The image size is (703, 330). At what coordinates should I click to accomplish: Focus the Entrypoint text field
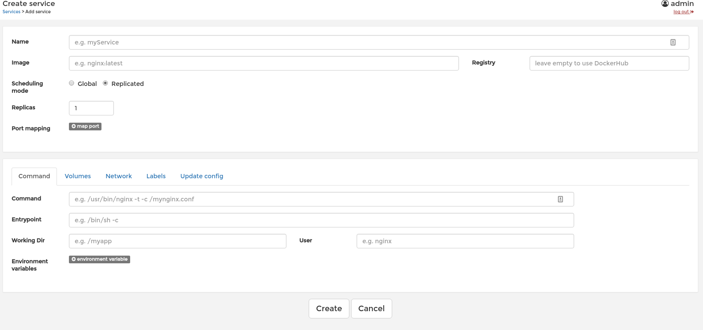[x=321, y=220]
